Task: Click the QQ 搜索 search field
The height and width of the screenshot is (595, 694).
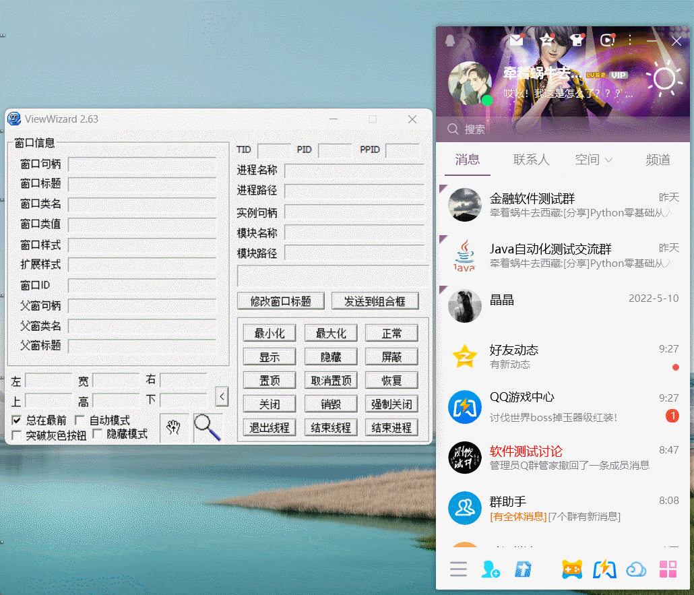Action: [563, 129]
